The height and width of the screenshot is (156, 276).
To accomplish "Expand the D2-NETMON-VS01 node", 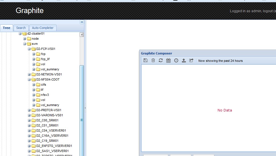I will 29,75.
